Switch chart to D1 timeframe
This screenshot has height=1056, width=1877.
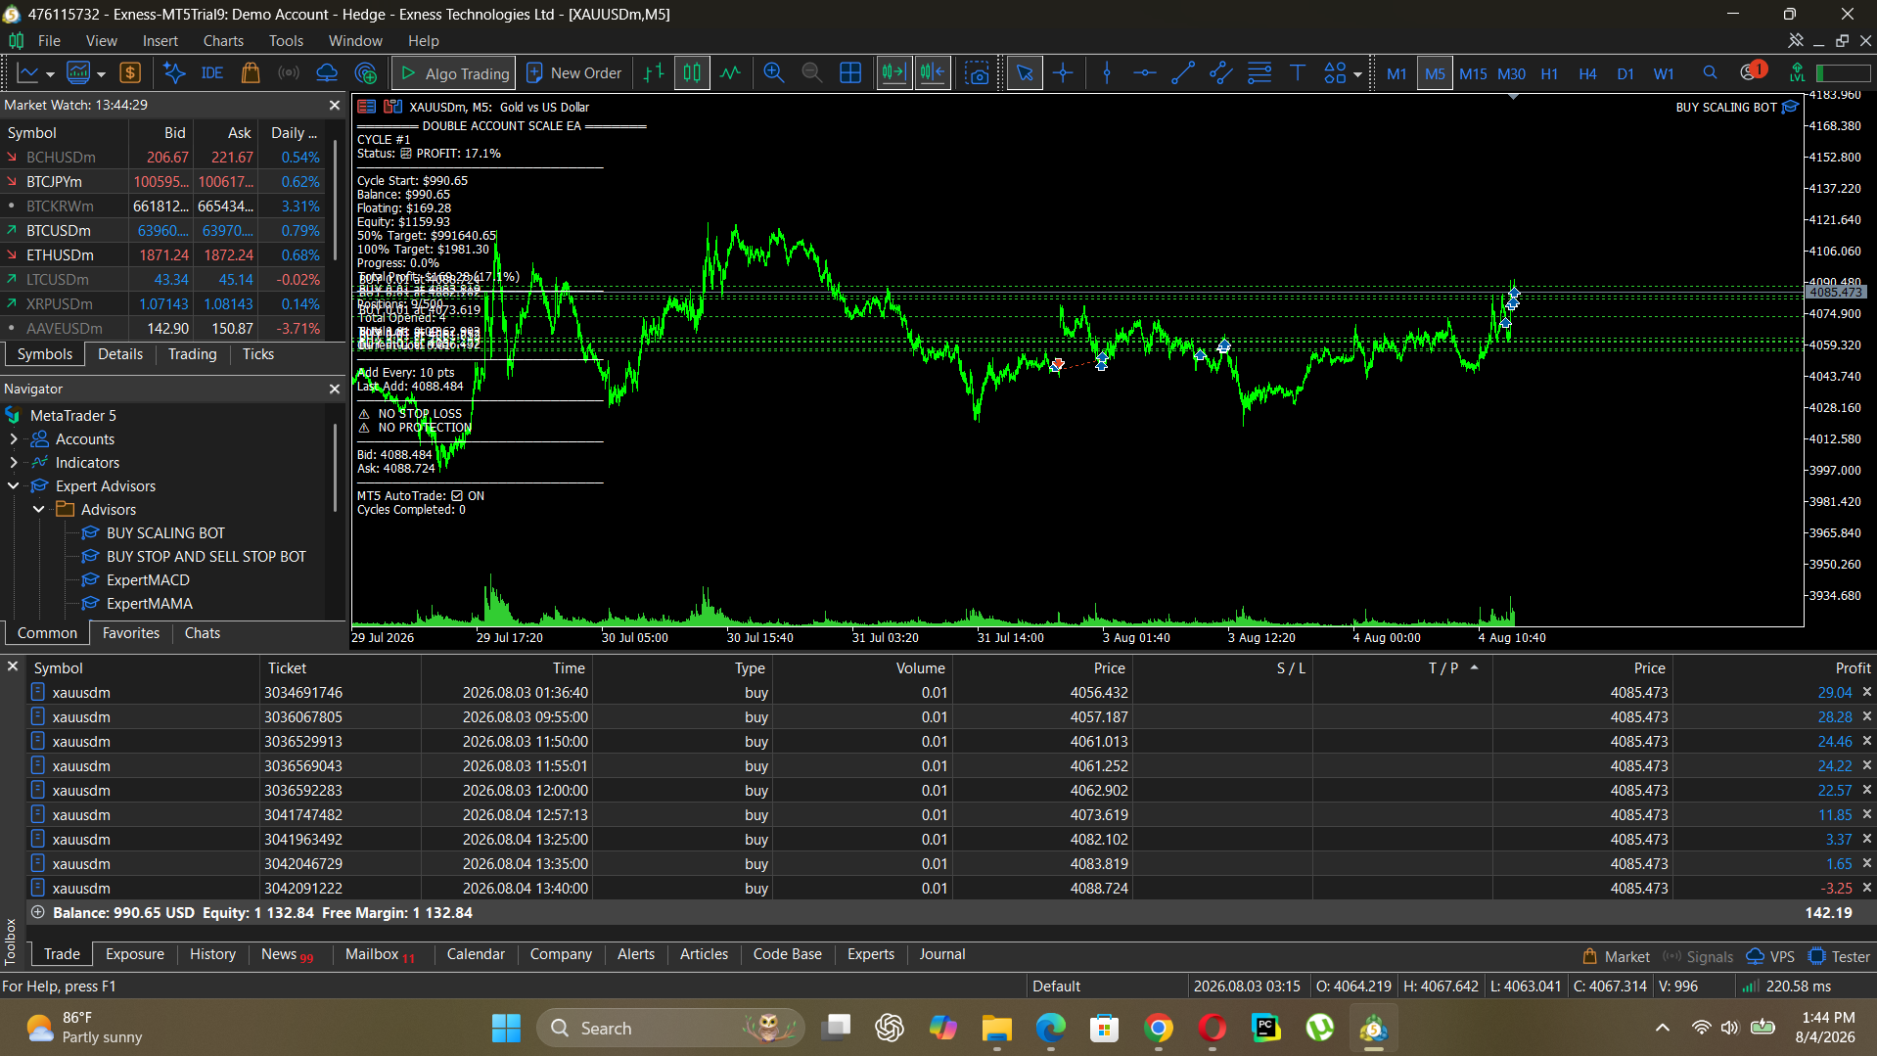1625,73
